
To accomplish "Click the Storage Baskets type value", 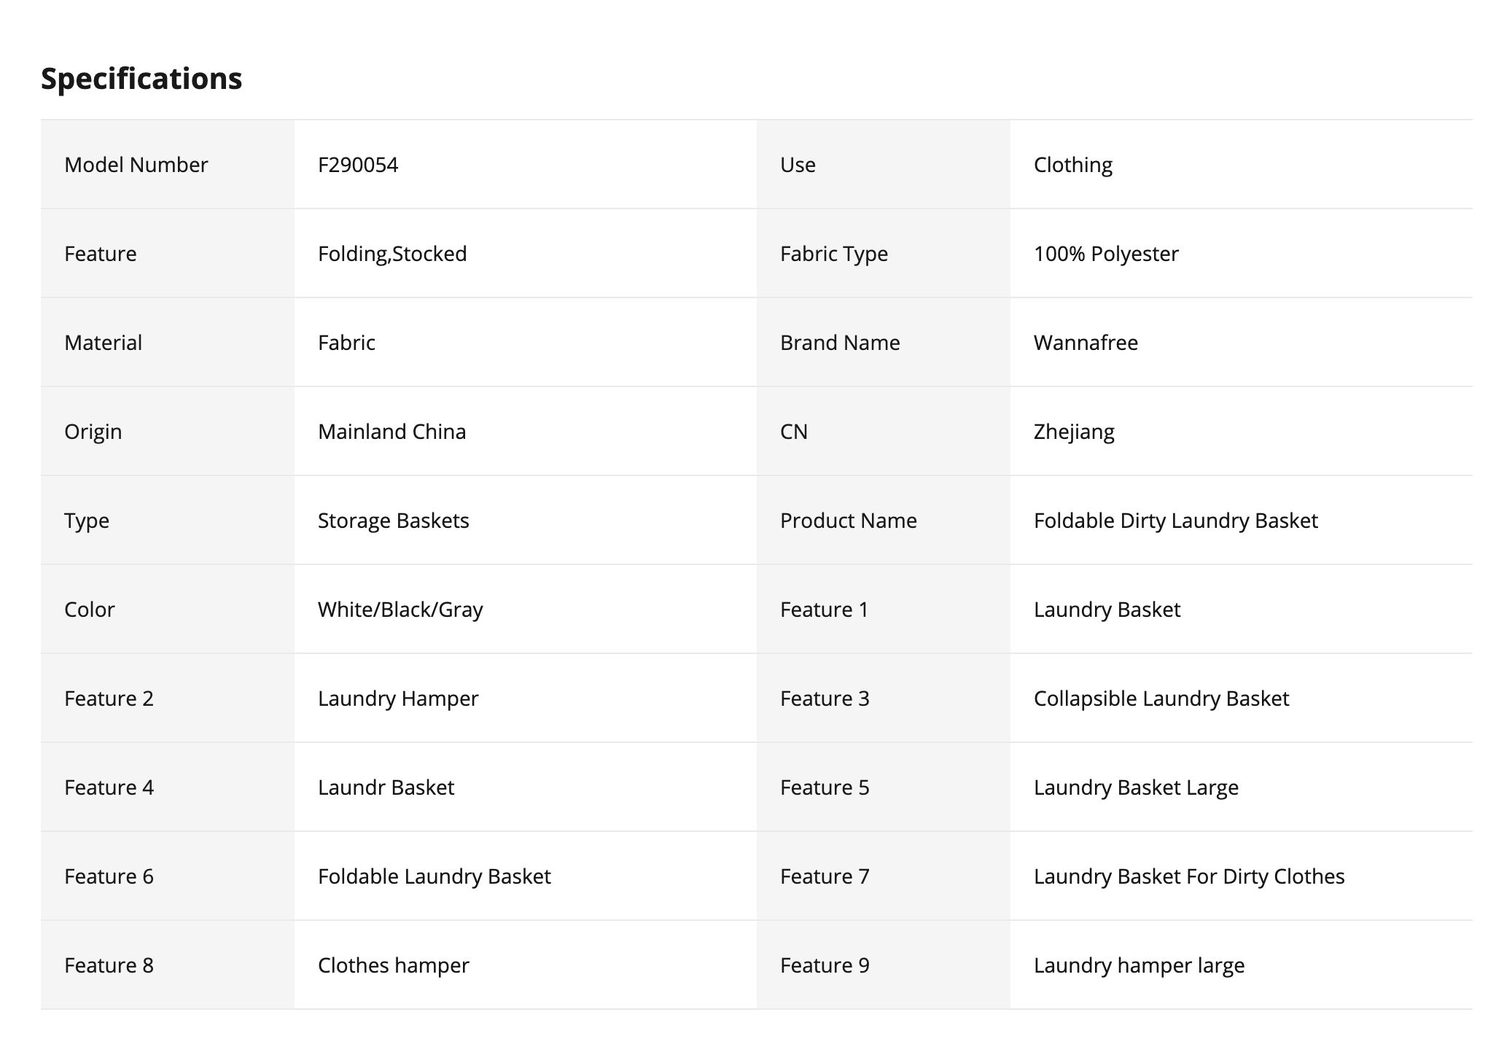I will click(393, 521).
